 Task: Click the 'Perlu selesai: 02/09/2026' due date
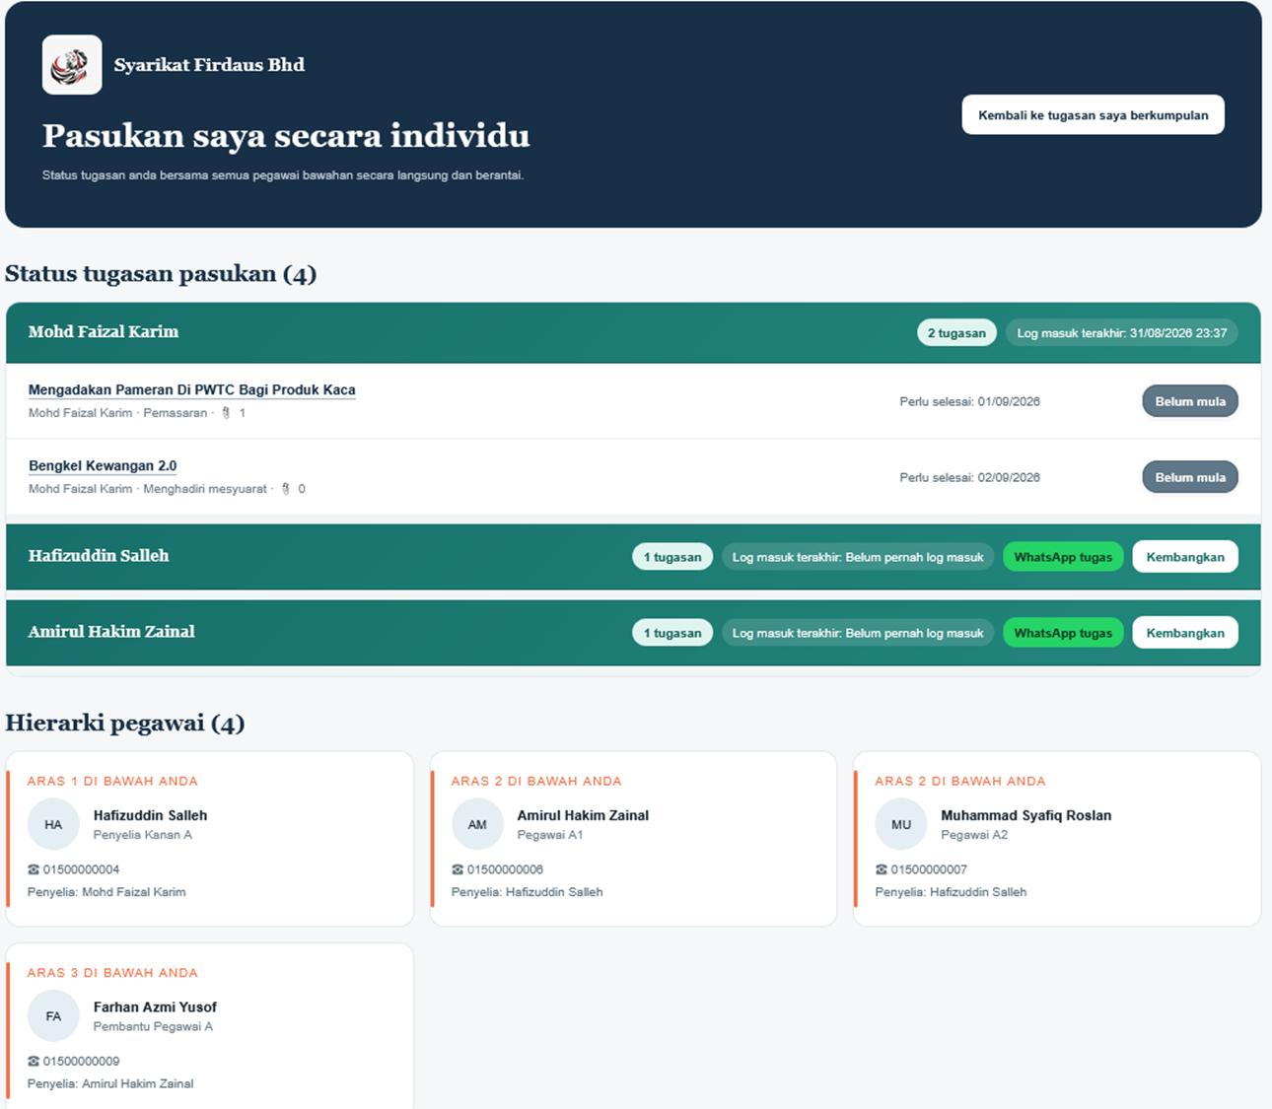click(969, 477)
